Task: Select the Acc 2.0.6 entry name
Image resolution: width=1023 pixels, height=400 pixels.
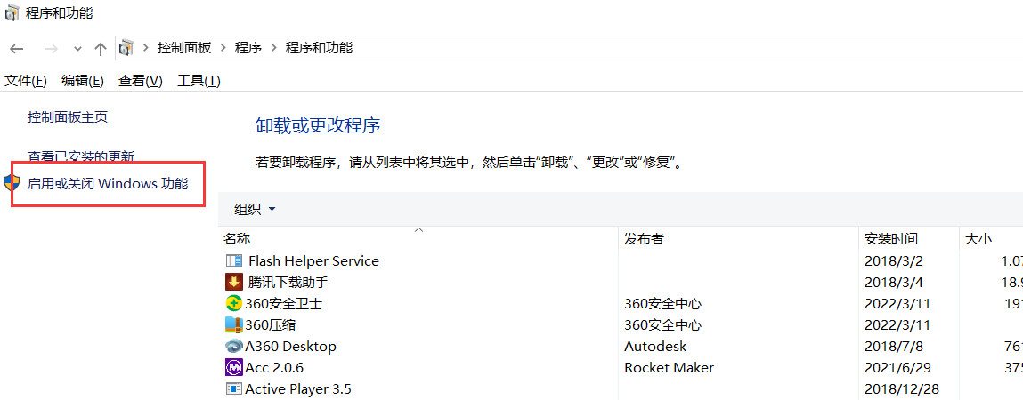Action: click(x=274, y=367)
